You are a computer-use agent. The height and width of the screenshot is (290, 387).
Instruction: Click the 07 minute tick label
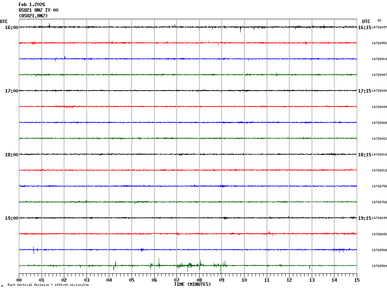coord(176,280)
